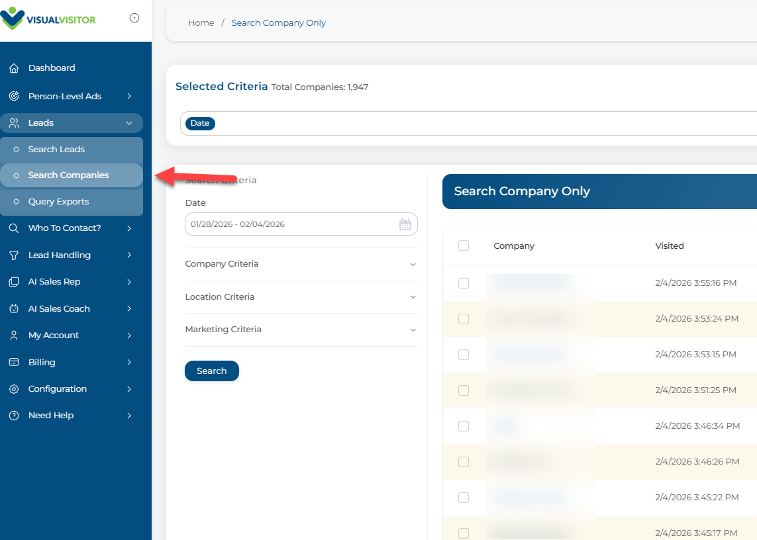
Task: Open Search Leads submenu item
Action: pyautogui.click(x=56, y=150)
